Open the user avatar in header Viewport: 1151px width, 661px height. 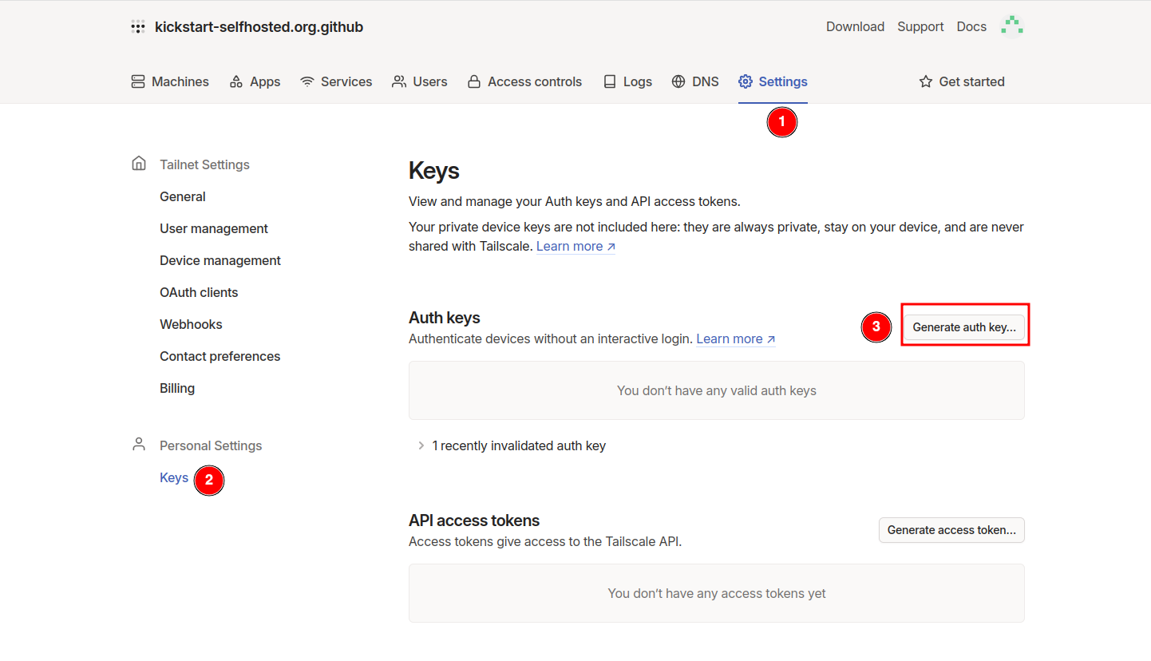1012,26
